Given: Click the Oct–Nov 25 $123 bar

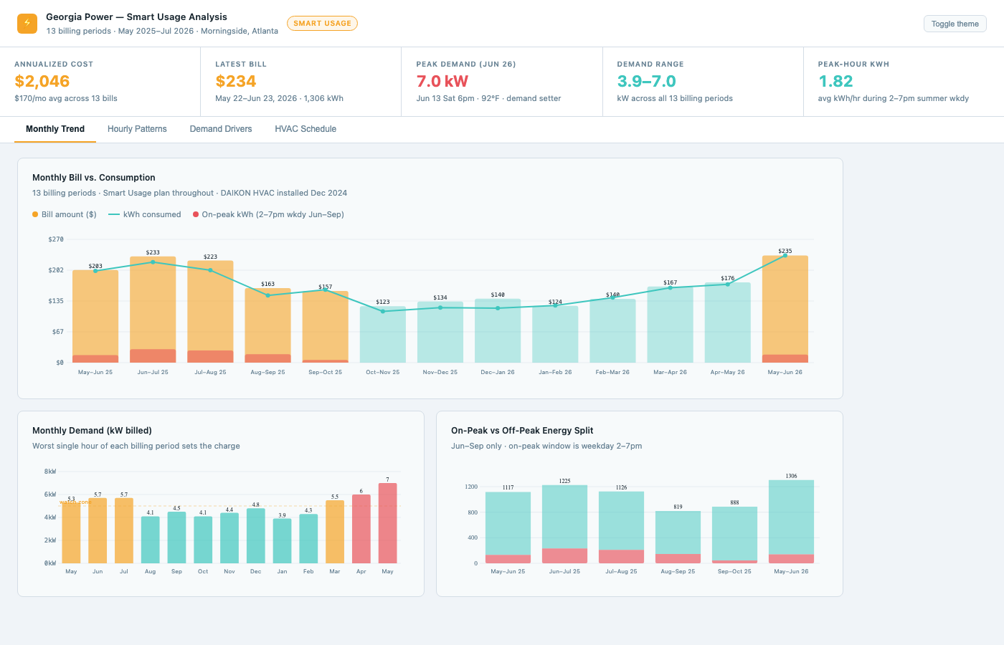Looking at the screenshot, I should pyautogui.click(x=383, y=335).
